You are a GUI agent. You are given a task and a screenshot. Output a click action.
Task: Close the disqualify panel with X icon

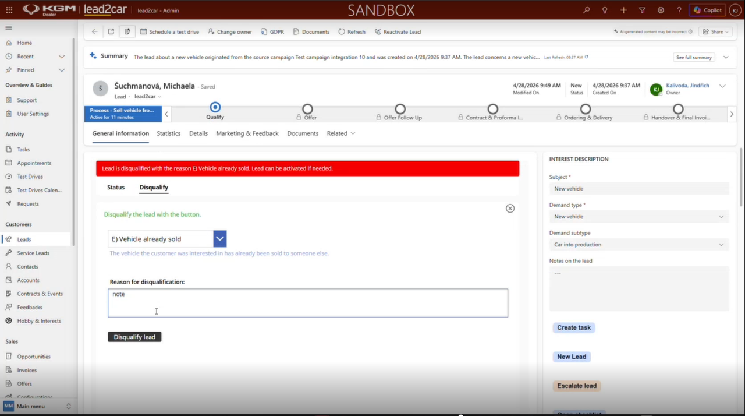pos(510,208)
